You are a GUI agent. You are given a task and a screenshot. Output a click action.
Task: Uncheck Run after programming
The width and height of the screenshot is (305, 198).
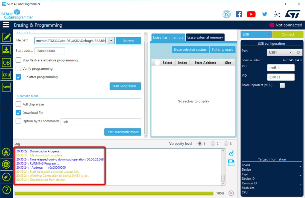(18, 77)
